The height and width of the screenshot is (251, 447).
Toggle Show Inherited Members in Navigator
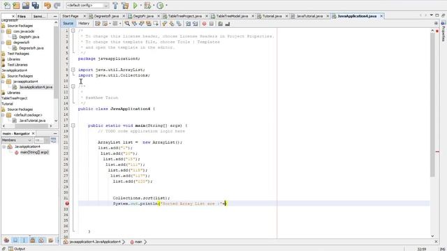6,241
